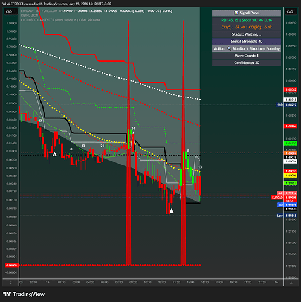Click the Signal Strength: 40 row
The width and height of the screenshot is (301, 302).
pos(247,42)
